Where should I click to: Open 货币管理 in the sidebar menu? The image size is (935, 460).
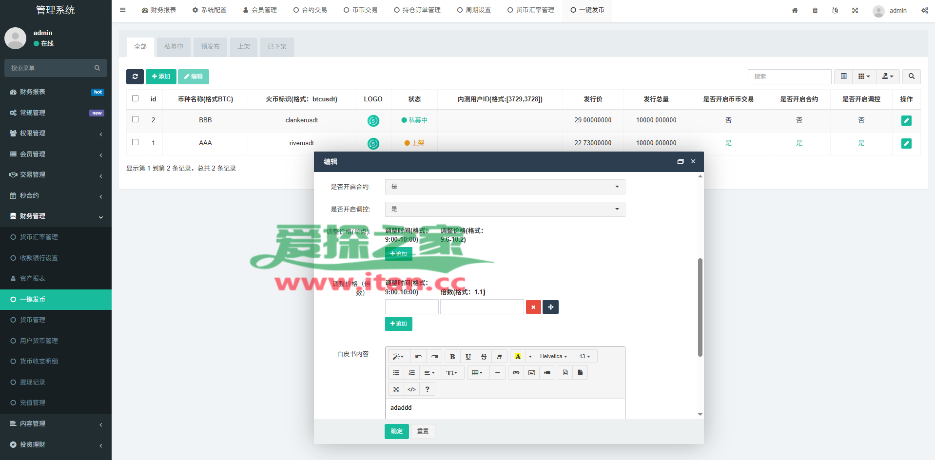tap(33, 320)
